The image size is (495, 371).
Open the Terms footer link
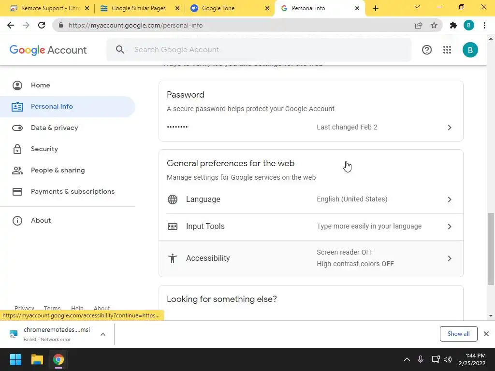click(52, 308)
